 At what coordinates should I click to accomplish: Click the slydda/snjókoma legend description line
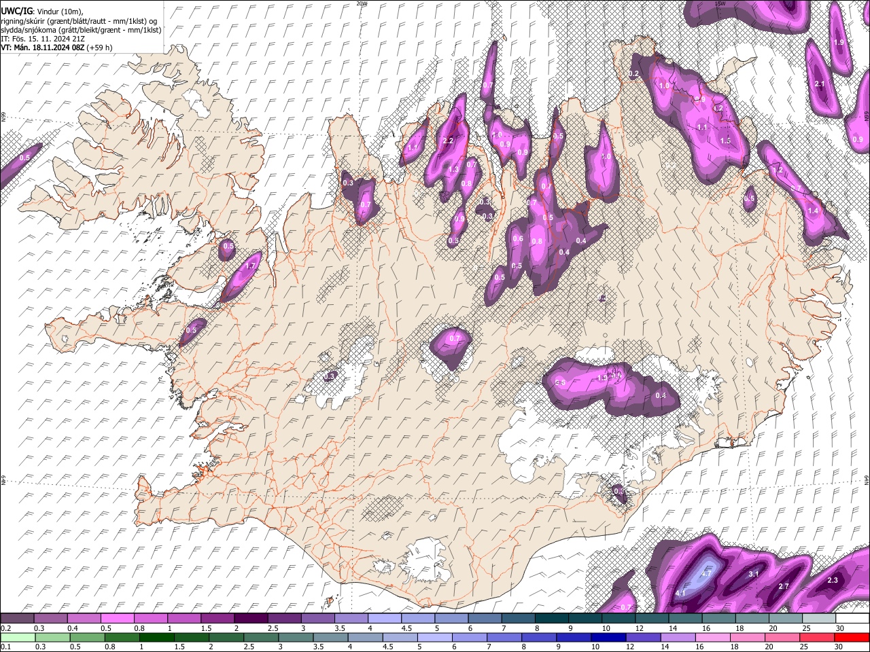click(x=81, y=30)
